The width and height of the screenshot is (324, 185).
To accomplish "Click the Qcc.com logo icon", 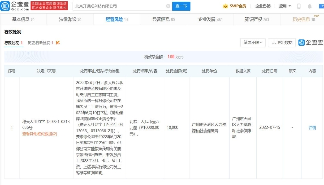I will click(x=5, y=6).
